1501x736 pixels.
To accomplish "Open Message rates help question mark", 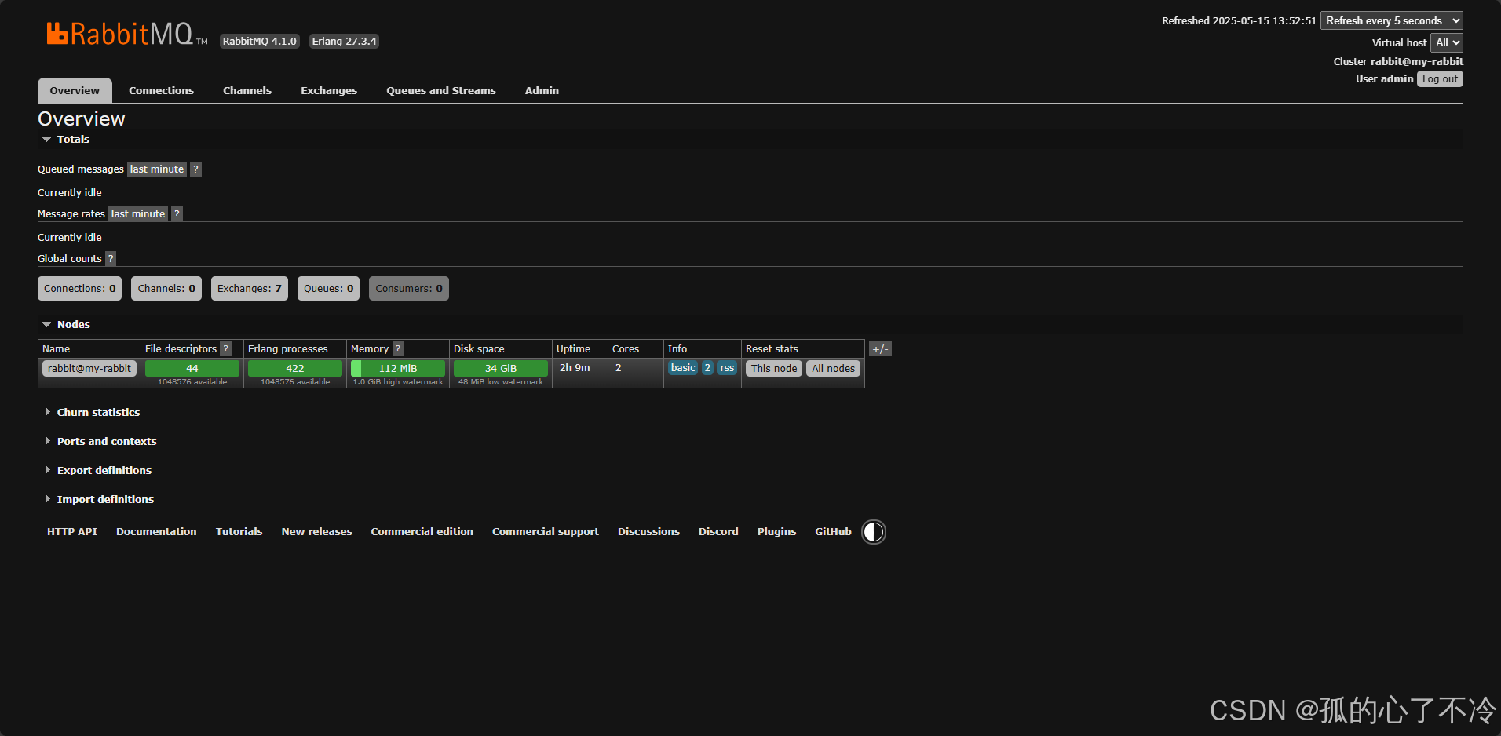I will tap(177, 213).
